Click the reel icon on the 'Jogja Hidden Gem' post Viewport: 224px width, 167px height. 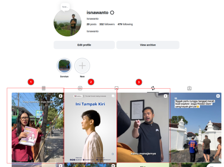click(x=218, y=96)
